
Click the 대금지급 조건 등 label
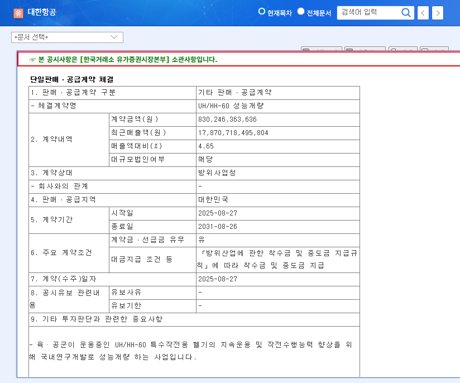(x=142, y=260)
